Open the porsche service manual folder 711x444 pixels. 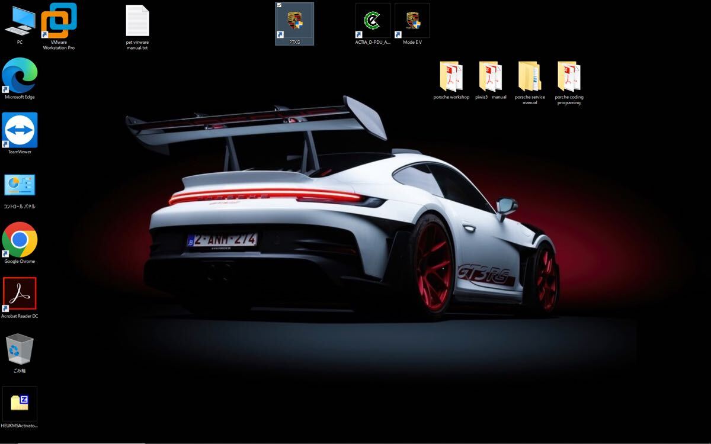(530, 77)
